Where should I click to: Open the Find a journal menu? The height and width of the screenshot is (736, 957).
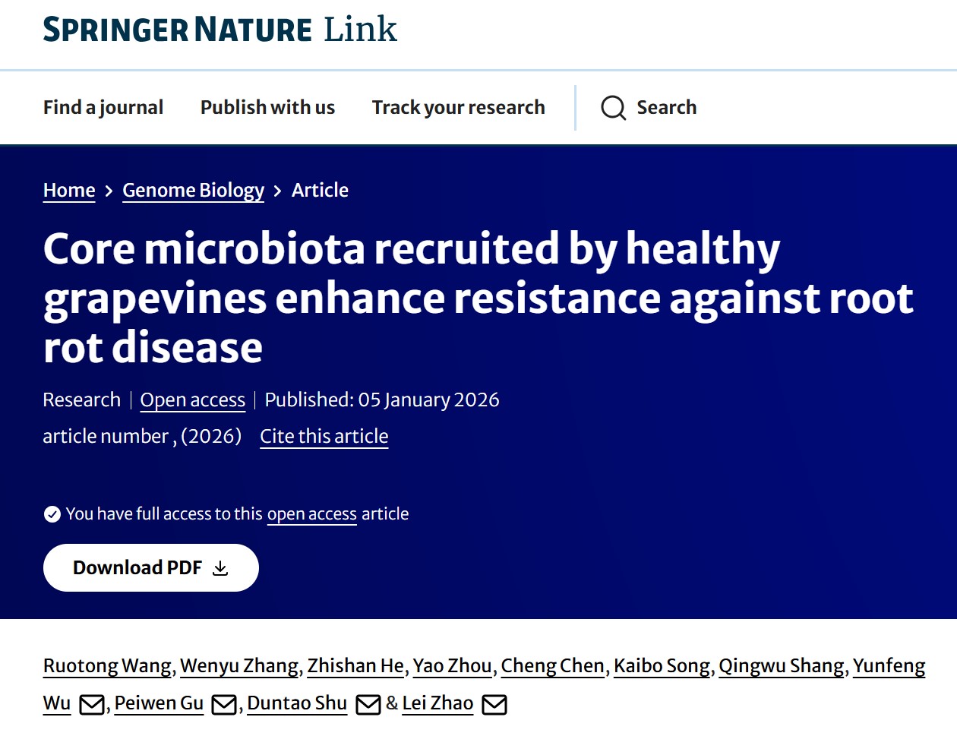point(103,108)
